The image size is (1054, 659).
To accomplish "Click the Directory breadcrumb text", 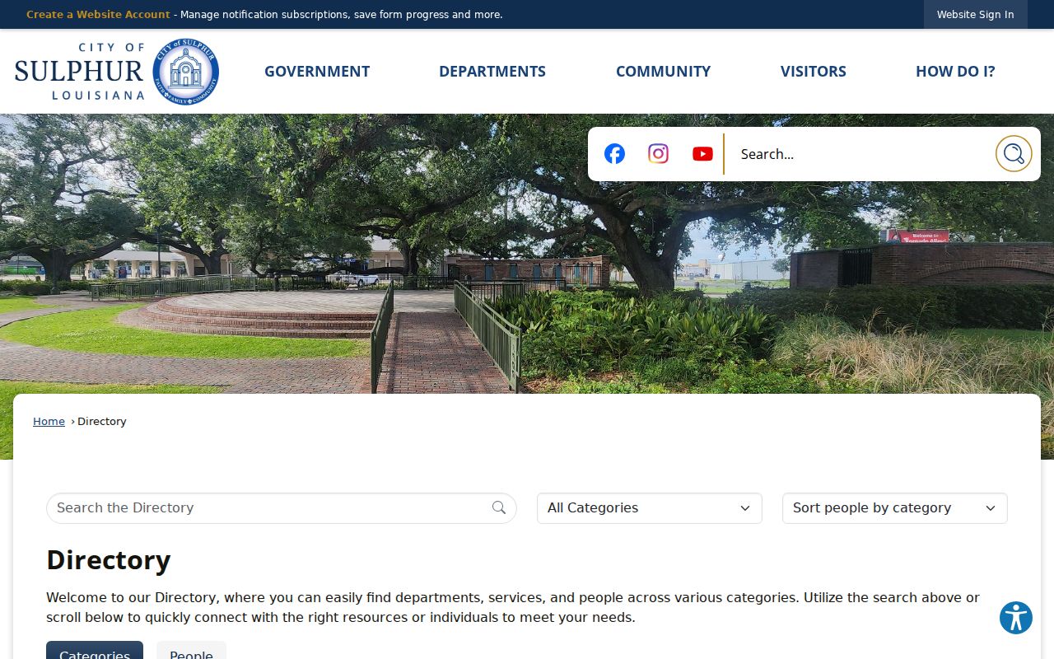I will [102, 421].
